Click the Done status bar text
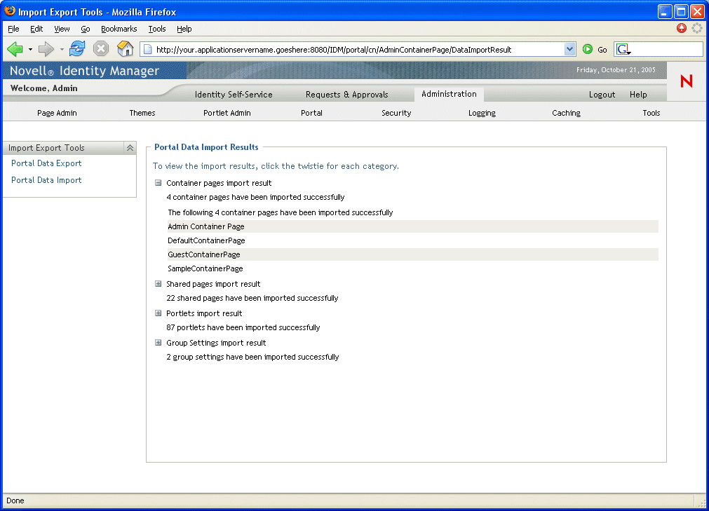The width and height of the screenshot is (709, 511). pos(15,500)
